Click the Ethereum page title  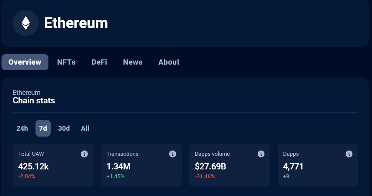pyautogui.click(x=76, y=23)
